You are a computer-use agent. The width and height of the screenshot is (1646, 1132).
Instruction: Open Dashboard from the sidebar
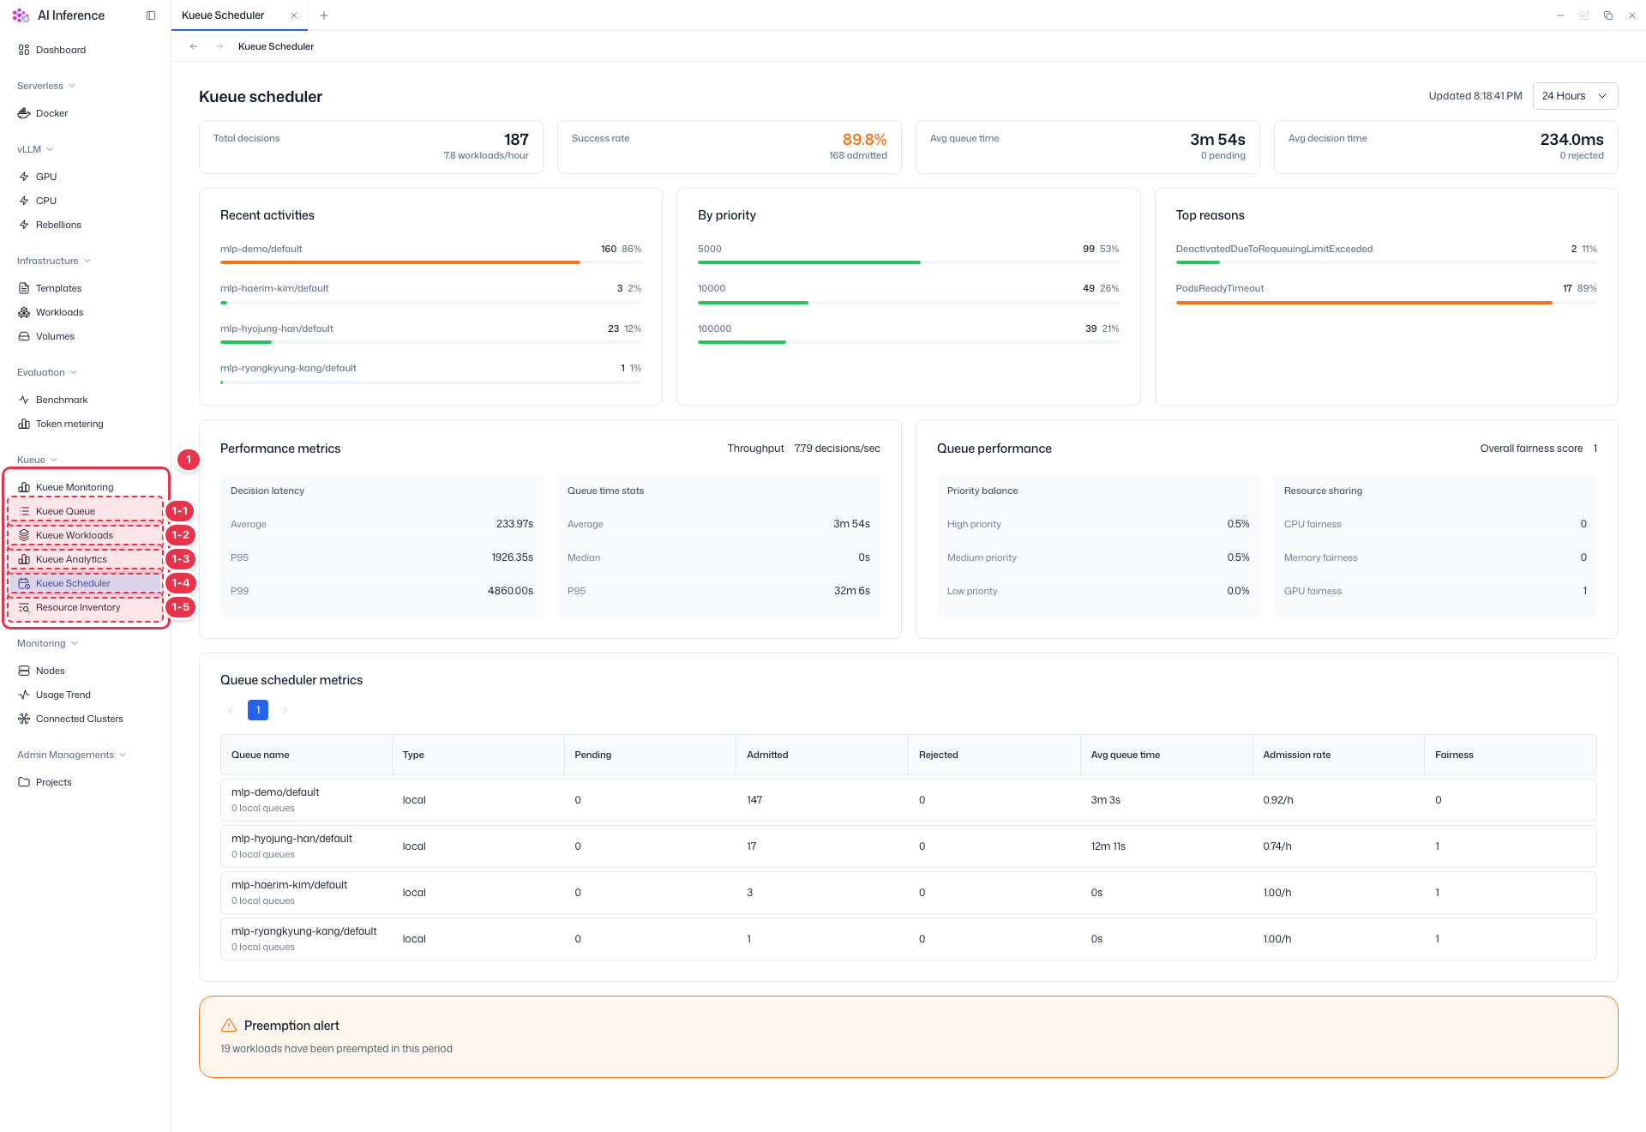point(60,50)
